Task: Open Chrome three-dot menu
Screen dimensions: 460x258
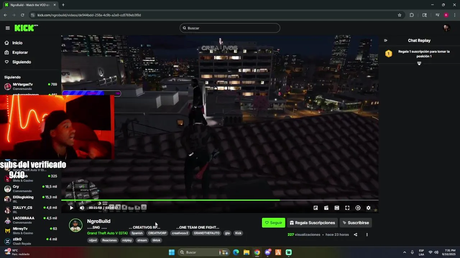Action: coord(455,15)
